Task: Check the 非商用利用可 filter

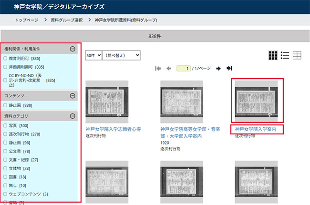Action: pos(5,67)
